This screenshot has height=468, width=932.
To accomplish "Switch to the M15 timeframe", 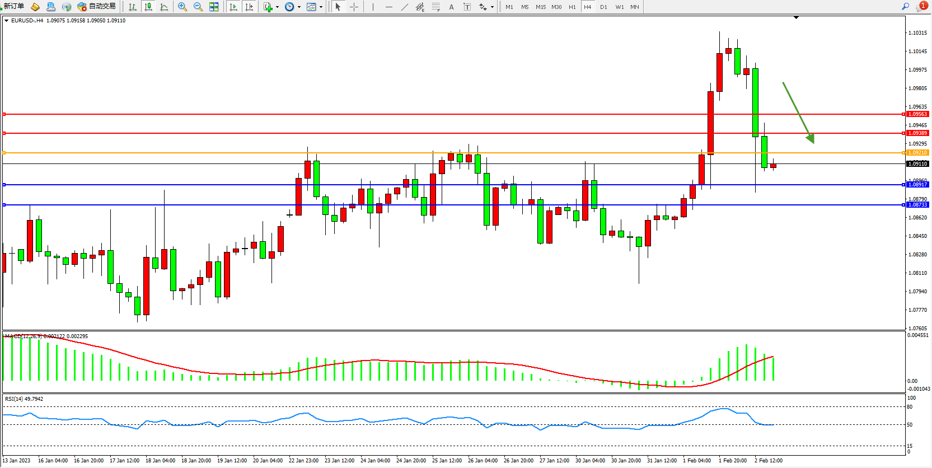I will [x=540, y=7].
